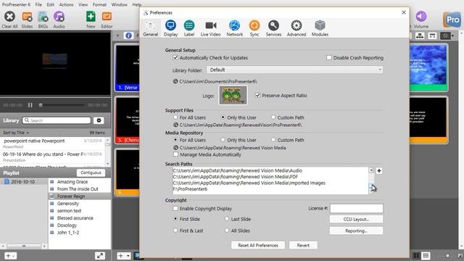464x261 pixels.
Task: Switch to Display preferences
Action: (171, 28)
